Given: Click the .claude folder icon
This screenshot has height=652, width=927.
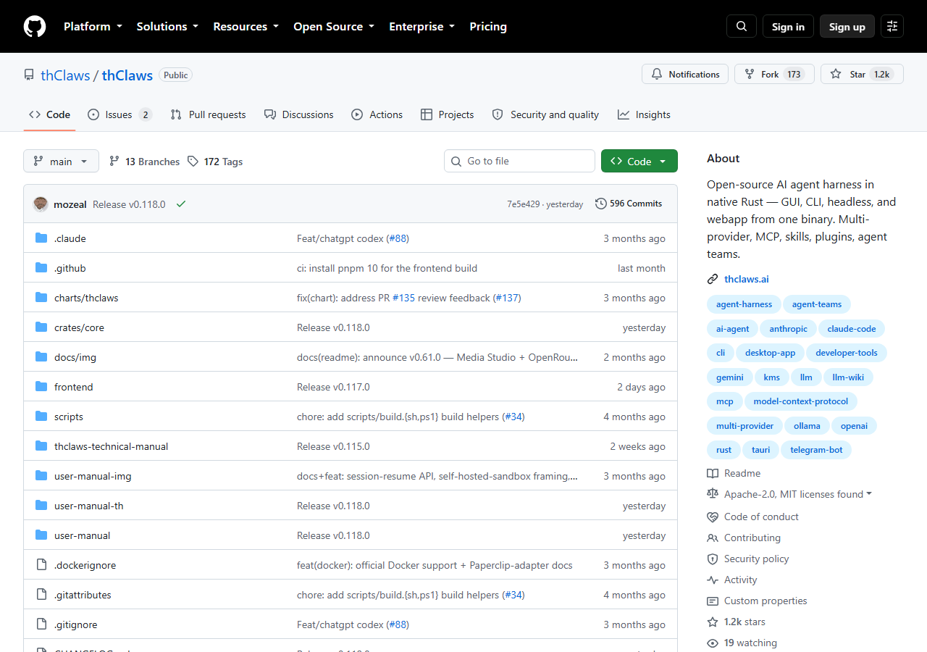Looking at the screenshot, I should 41,238.
